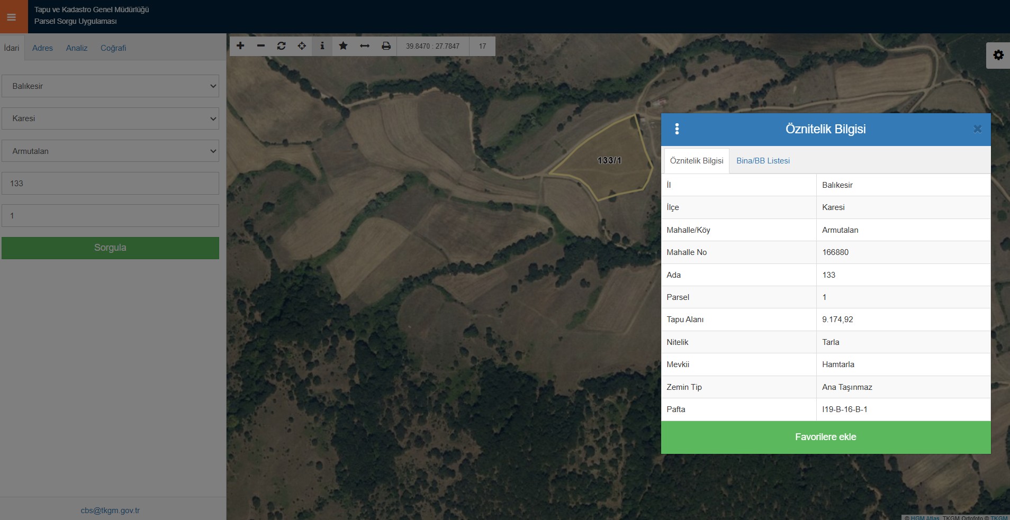
Task: Expand the Karesi district dropdown
Action: click(110, 118)
